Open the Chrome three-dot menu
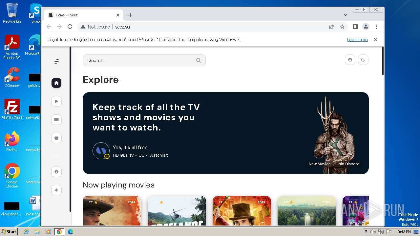This screenshot has height=236, width=420. click(x=376, y=27)
